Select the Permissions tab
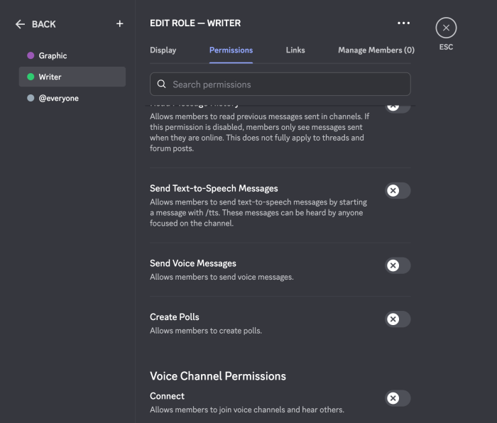This screenshot has width=497, height=423. point(231,50)
